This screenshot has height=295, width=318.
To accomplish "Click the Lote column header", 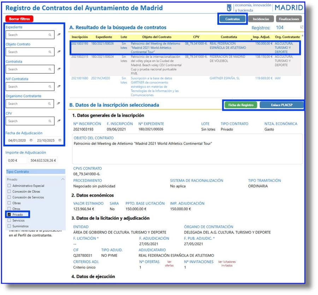I will pyautogui.click(x=124, y=37).
